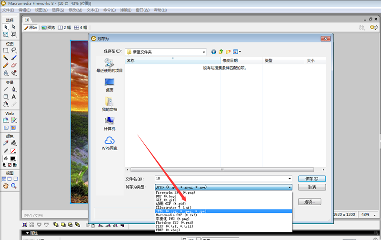
Task: Select the Marquee tool
Action: pyautogui.click(x=6, y=50)
